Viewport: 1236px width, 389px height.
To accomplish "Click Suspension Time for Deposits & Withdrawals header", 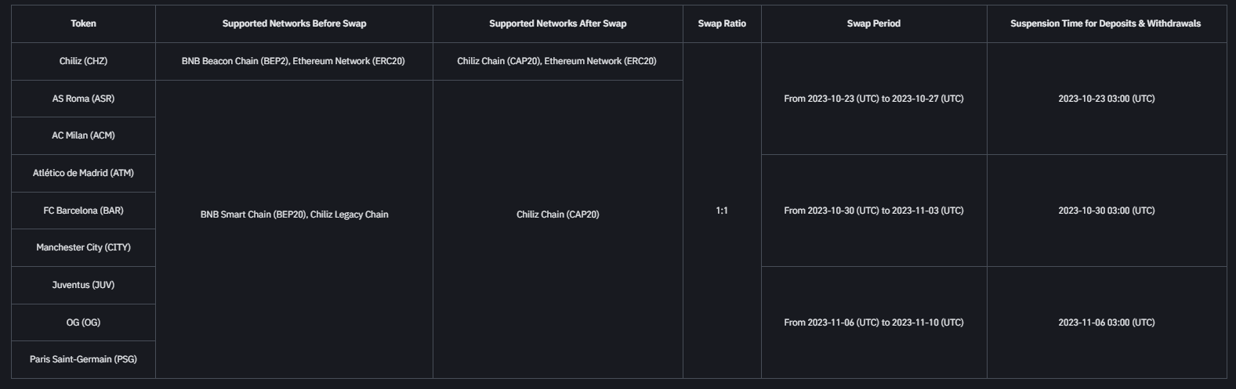I will click(x=1105, y=23).
